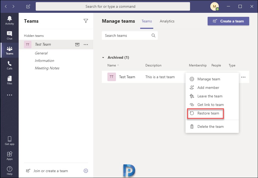Go forward with the forward arrow

[13, 6]
